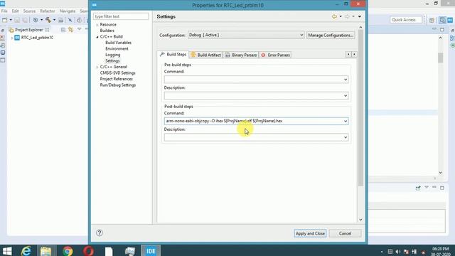
Task: Switch to the Binary Parsers tab
Action: [x=241, y=55]
